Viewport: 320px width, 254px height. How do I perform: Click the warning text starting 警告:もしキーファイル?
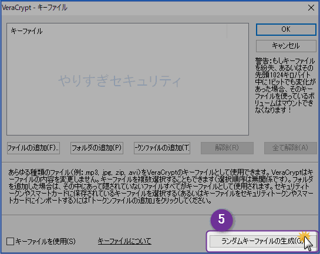click(x=285, y=85)
